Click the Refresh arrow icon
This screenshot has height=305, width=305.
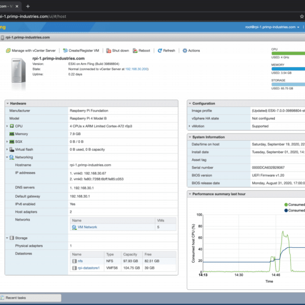160,51
